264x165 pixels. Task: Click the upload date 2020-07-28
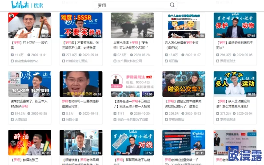pos(142,55)
